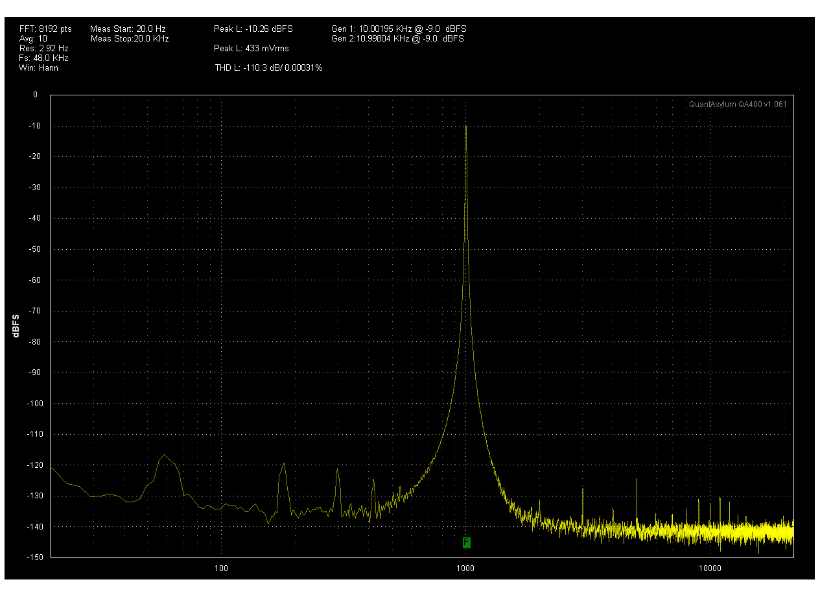
Task: Select the 'Avg: 10' readout
Action: [x=34, y=39]
